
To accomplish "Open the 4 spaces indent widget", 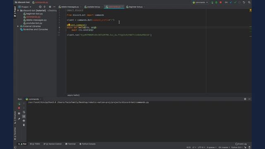I will (212, 147).
